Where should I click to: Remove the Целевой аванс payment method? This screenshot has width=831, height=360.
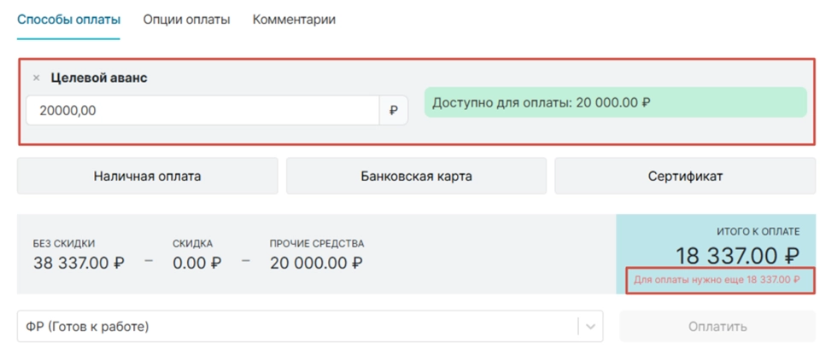click(36, 78)
